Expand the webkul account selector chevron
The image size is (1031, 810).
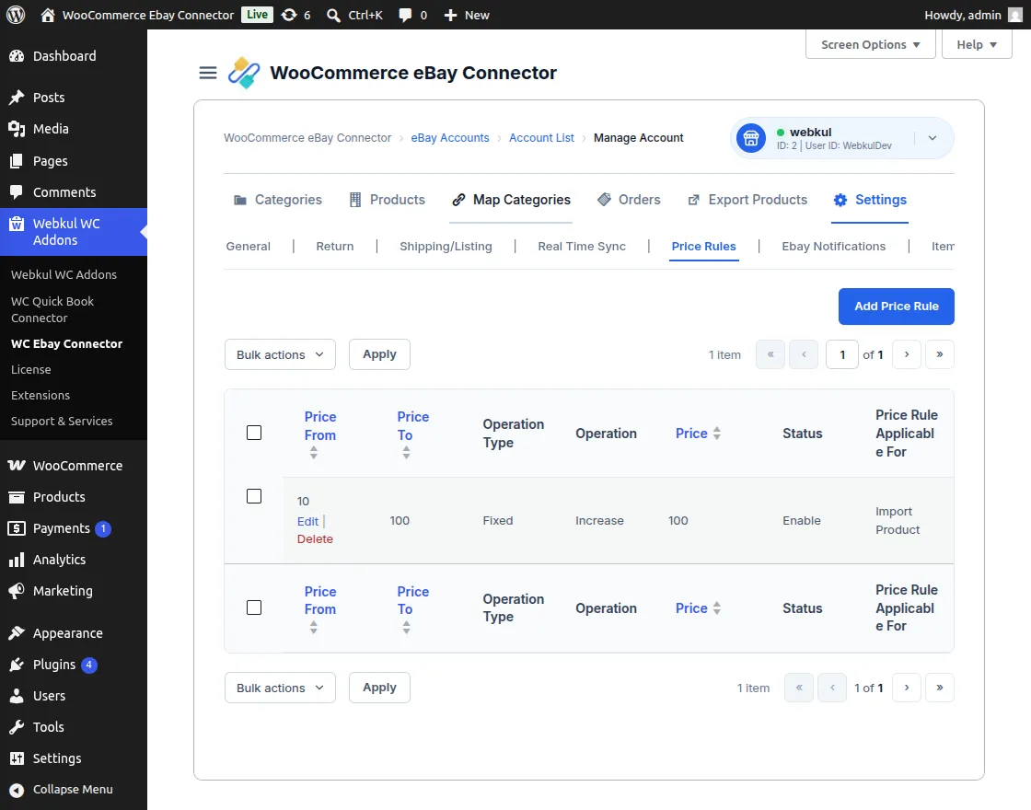(933, 138)
